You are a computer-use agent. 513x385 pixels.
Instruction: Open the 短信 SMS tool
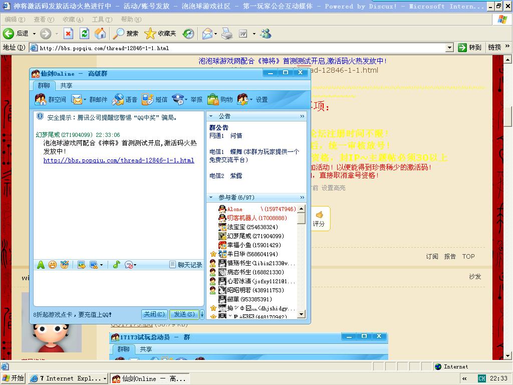[x=147, y=100]
